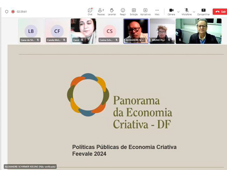Select Carol's video tile
The width and height of the screenshot is (227, 170).
click(83, 31)
